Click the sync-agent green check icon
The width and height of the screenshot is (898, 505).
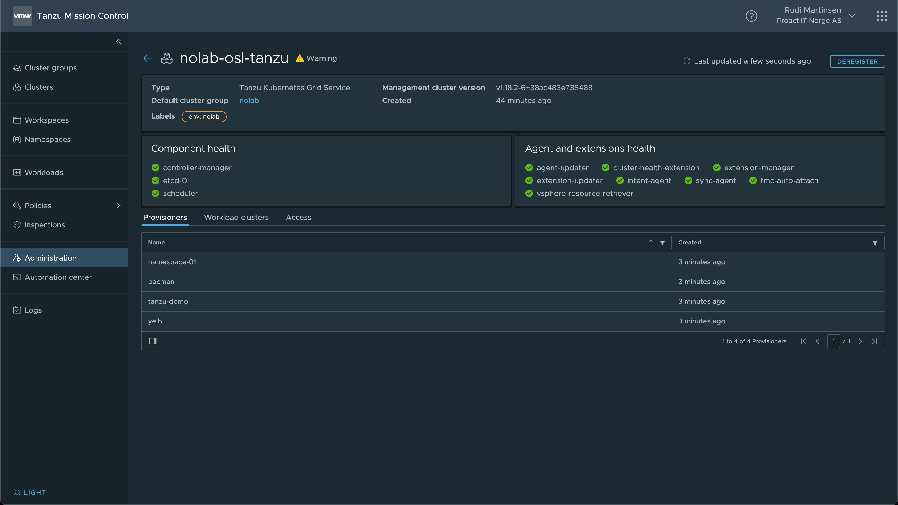688,181
